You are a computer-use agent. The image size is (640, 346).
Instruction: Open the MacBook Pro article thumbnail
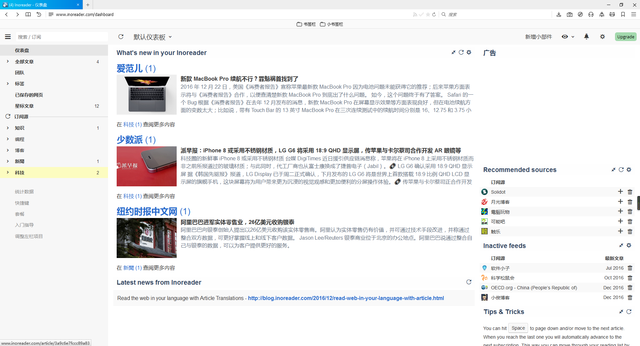point(147,95)
